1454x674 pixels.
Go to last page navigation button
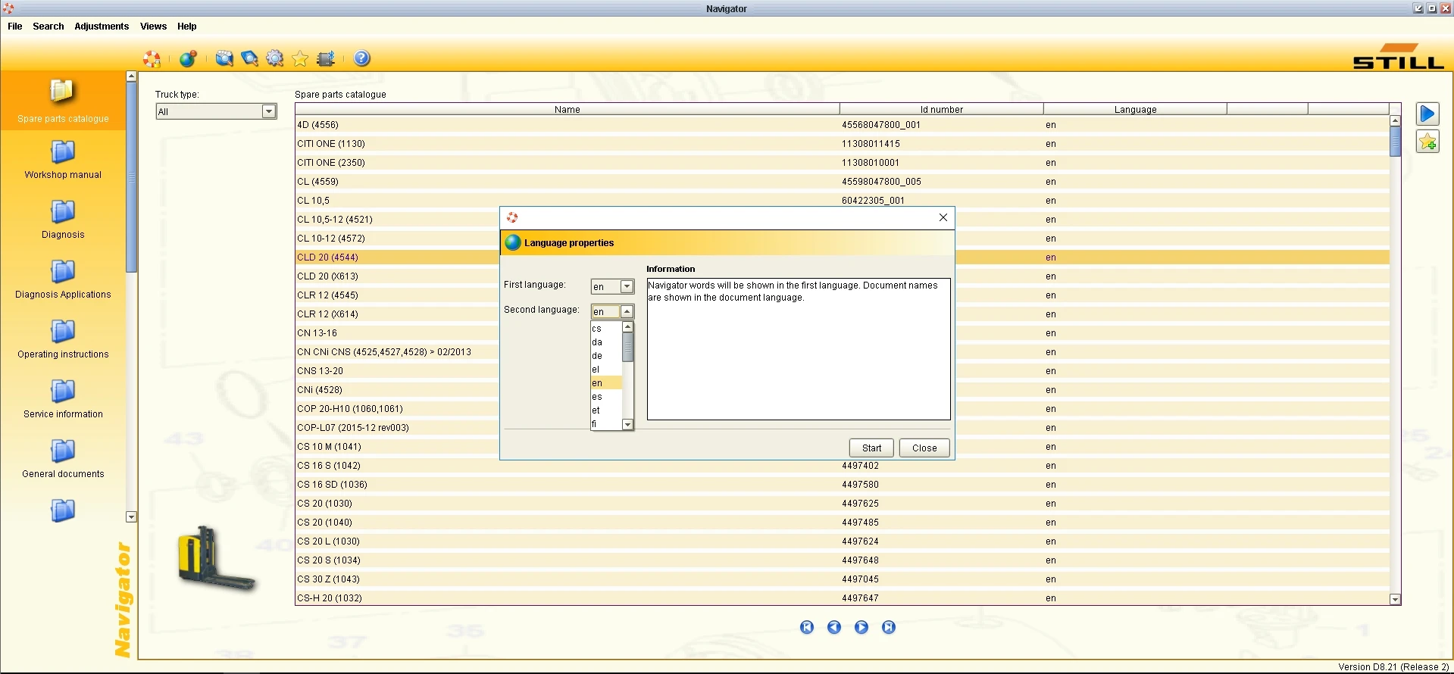(x=889, y=627)
